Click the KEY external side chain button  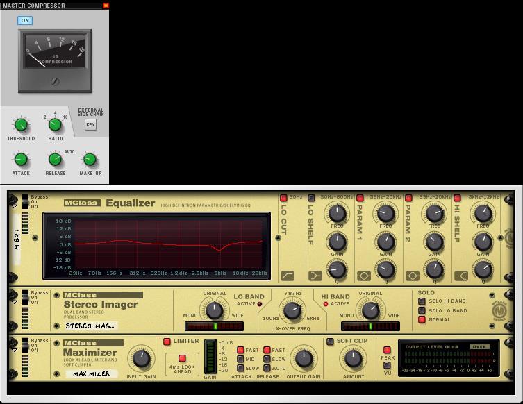tap(90, 125)
